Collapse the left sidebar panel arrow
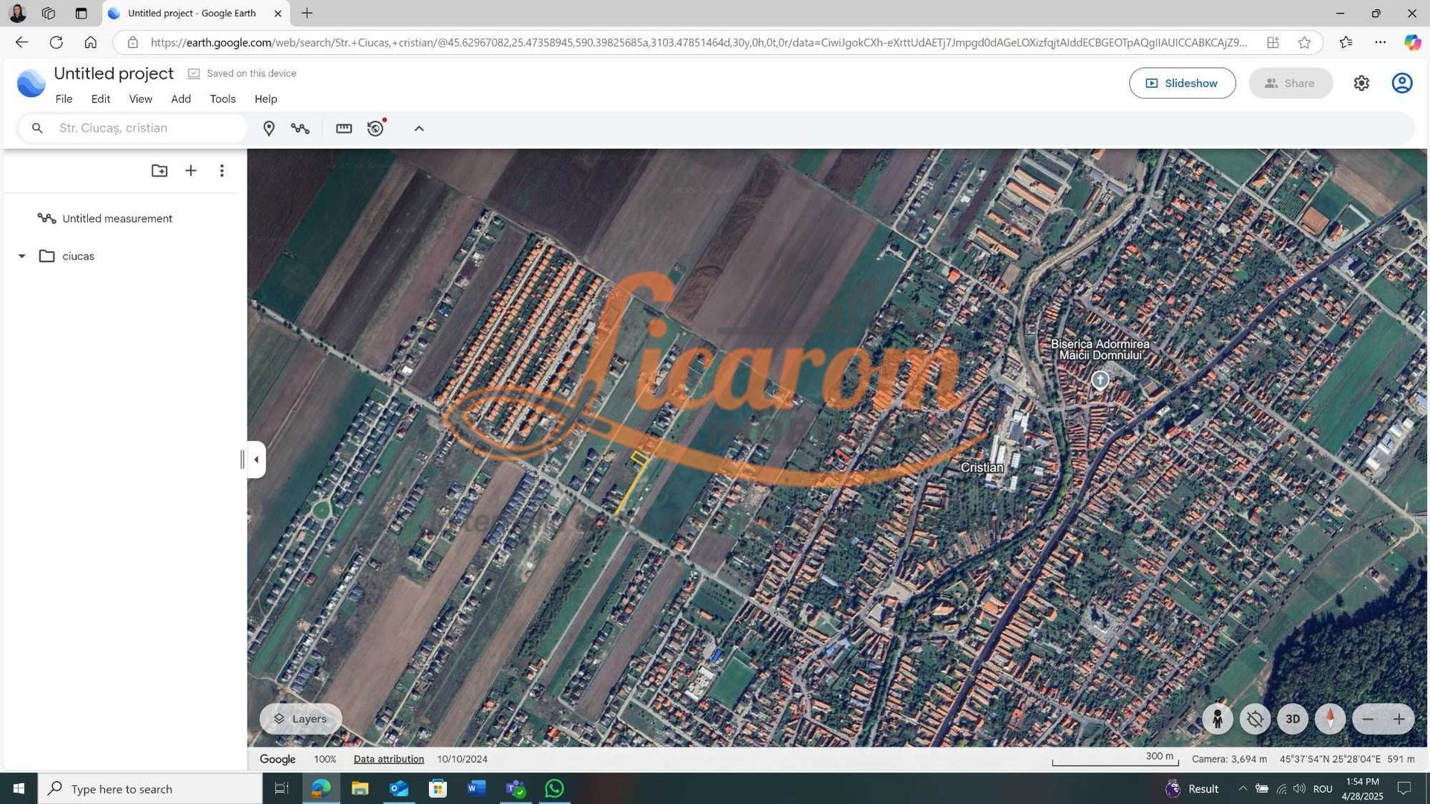 coord(256,459)
